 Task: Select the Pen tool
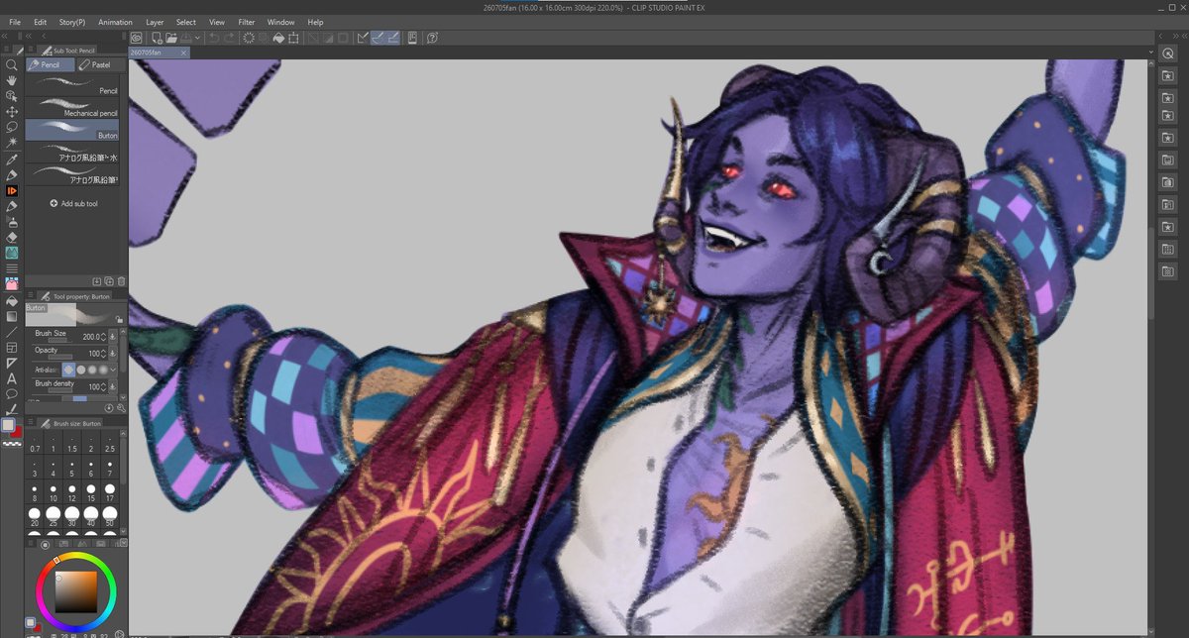click(12, 174)
